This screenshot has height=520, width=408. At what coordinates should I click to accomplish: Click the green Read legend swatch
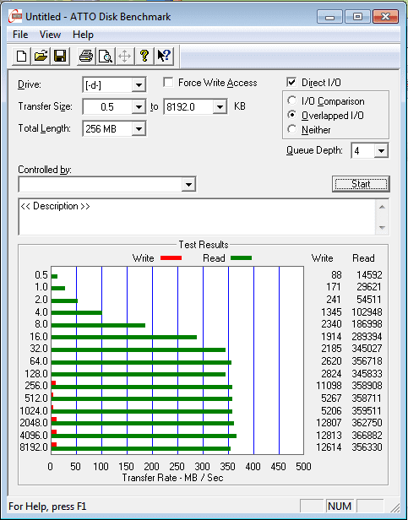click(x=241, y=258)
